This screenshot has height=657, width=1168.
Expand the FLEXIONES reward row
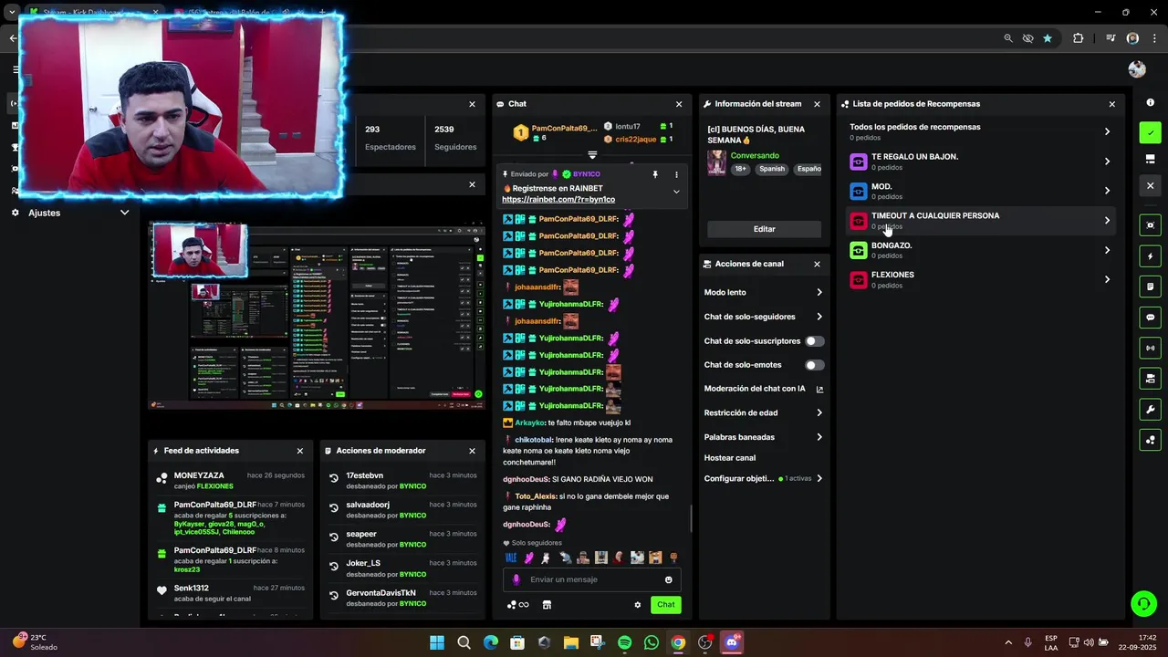pyautogui.click(x=980, y=279)
